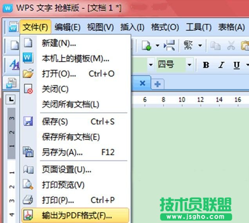Click the L tab-stop selector on ruler
The image size is (249, 223).
click(11, 99)
